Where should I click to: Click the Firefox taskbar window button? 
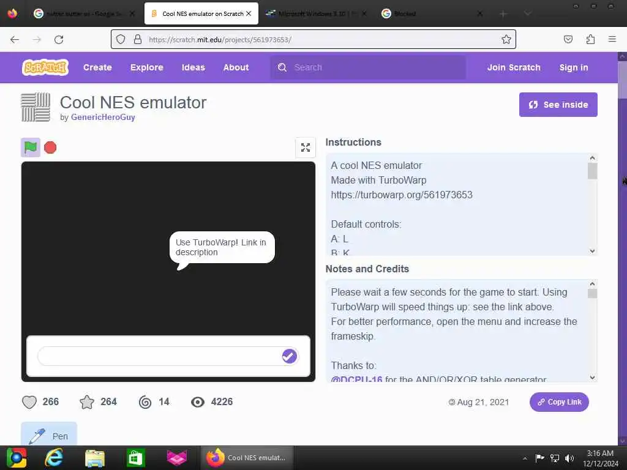(247, 458)
